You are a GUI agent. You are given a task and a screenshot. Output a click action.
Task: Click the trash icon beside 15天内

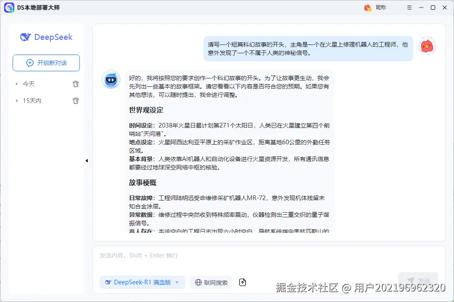pyautogui.click(x=76, y=100)
